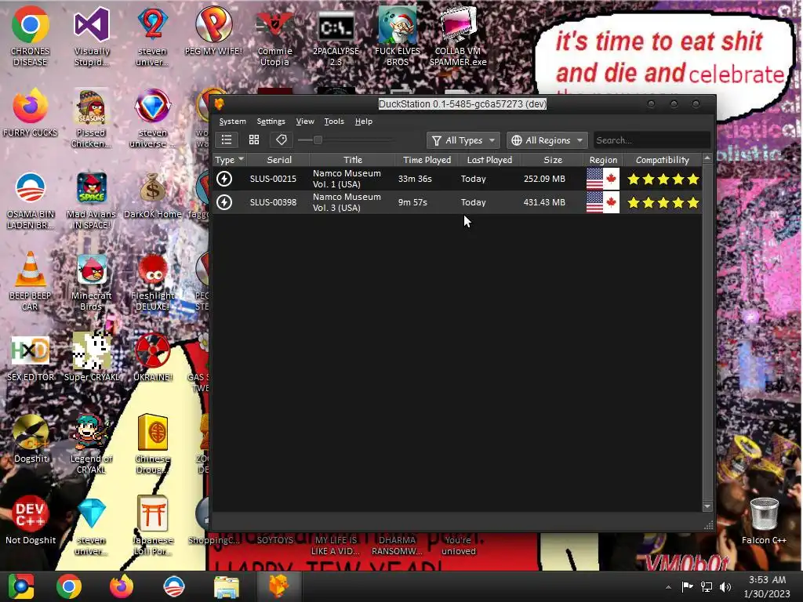Open the DarkOK Home desktop icon
Screen dimensions: 803x602
tap(153, 194)
